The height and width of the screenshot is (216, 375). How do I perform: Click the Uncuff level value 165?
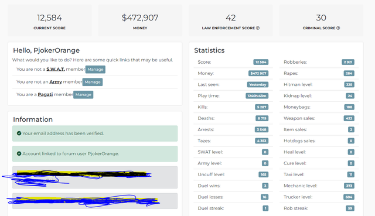pyautogui.click(x=264, y=174)
